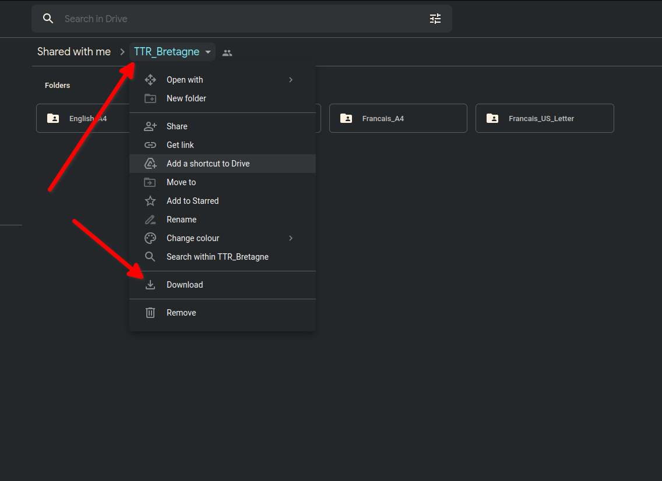
Task: Click the New folder icon
Action: 150,98
